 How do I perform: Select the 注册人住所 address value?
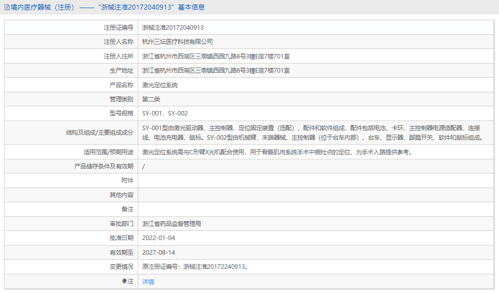pos(216,56)
